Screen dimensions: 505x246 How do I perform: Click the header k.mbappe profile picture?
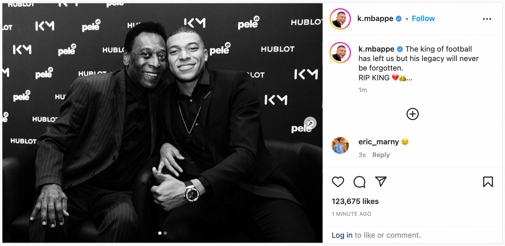coord(340,19)
